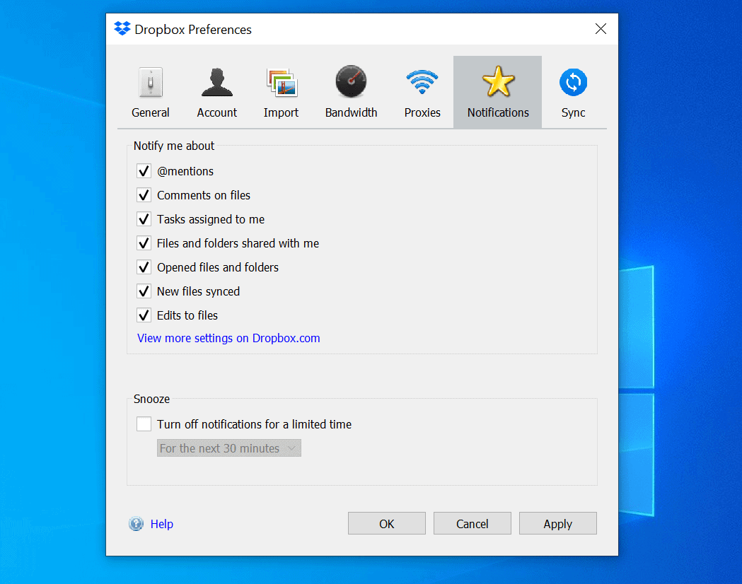Click the Notify me about group label
This screenshot has height=584, width=742.
pyautogui.click(x=174, y=146)
